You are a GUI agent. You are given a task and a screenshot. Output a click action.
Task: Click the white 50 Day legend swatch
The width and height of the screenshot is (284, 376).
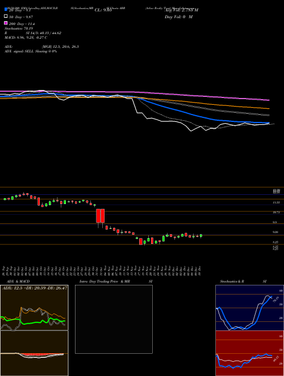click(6, 17)
